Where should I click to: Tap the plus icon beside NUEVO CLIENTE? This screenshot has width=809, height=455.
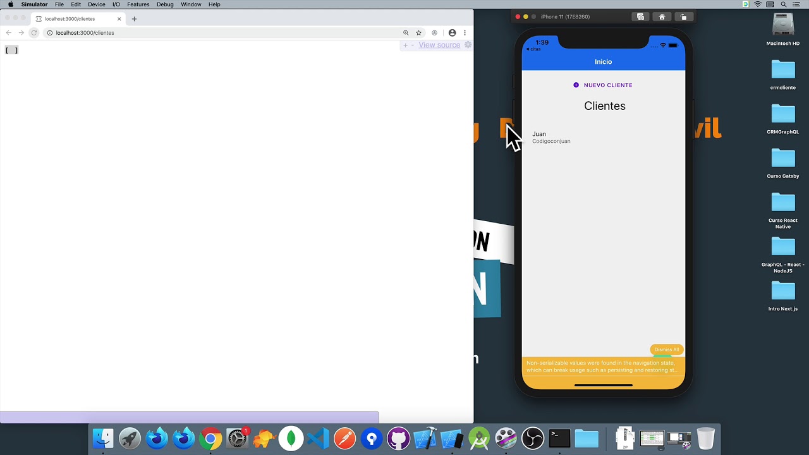pyautogui.click(x=576, y=85)
